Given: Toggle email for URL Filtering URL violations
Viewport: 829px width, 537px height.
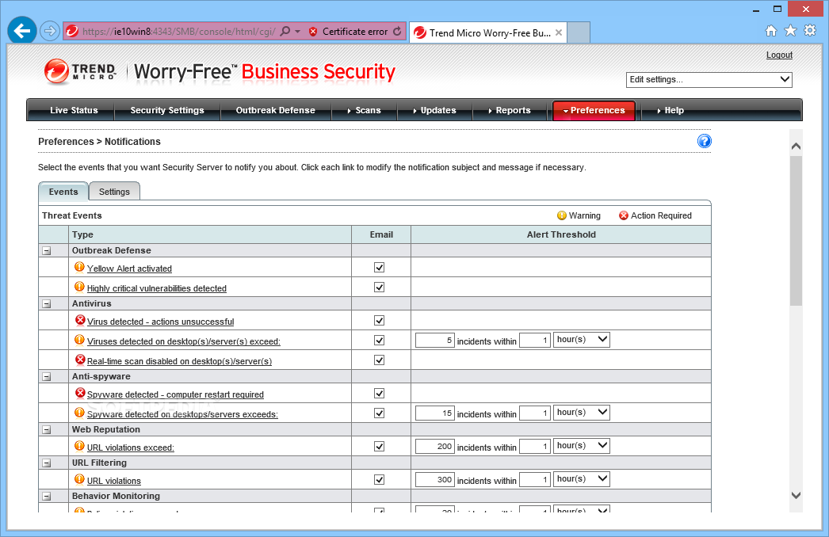Looking at the screenshot, I should pos(379,479).
